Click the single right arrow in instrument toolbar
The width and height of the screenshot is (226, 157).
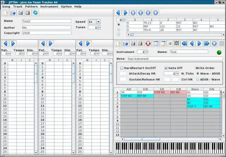(x=199, y=43)
